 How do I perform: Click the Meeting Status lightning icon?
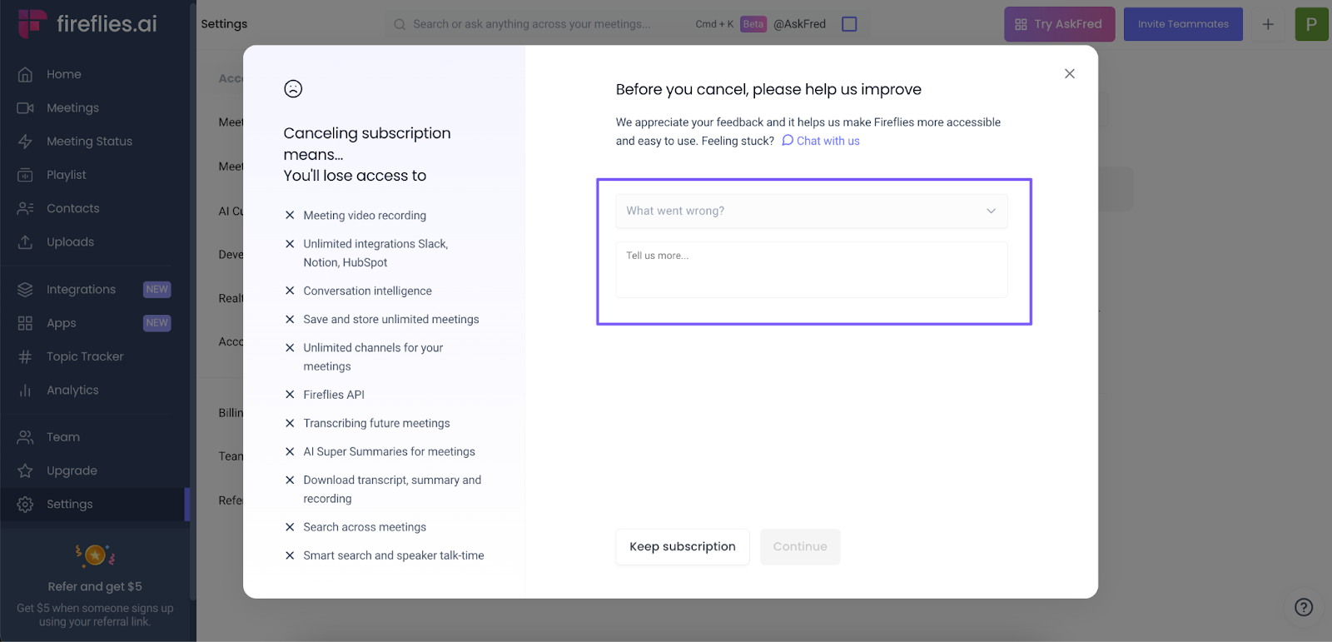[25, 142]
